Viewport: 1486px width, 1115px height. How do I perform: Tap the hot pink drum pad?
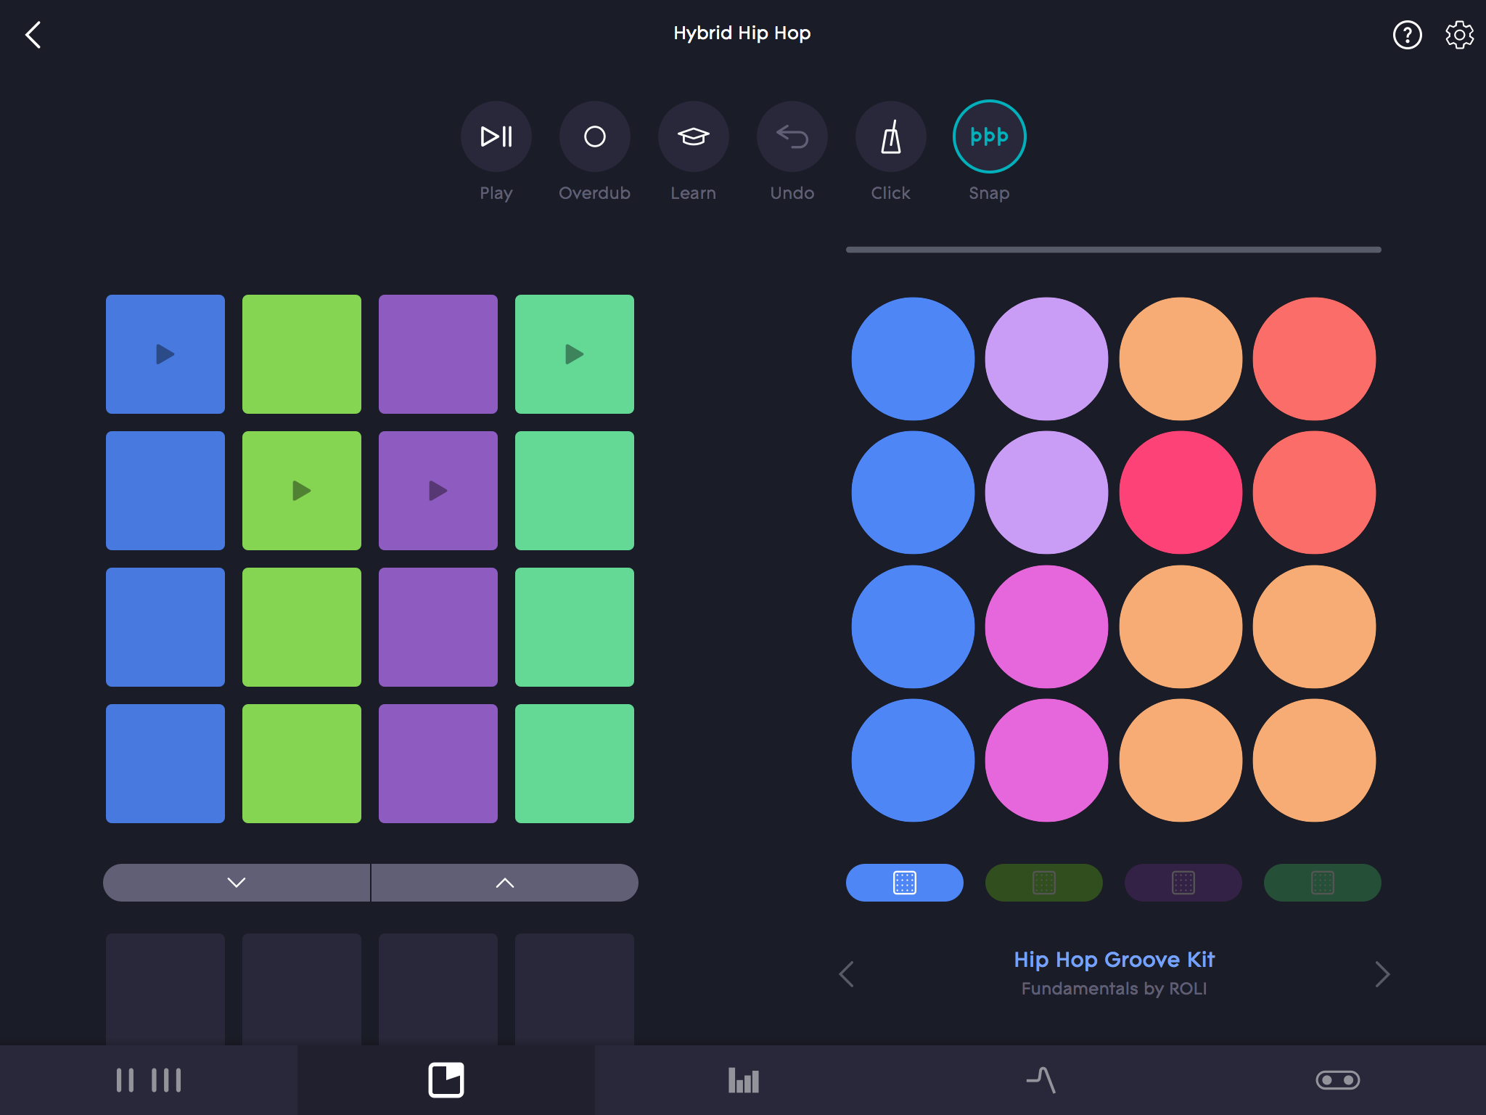pos(1181,492)
